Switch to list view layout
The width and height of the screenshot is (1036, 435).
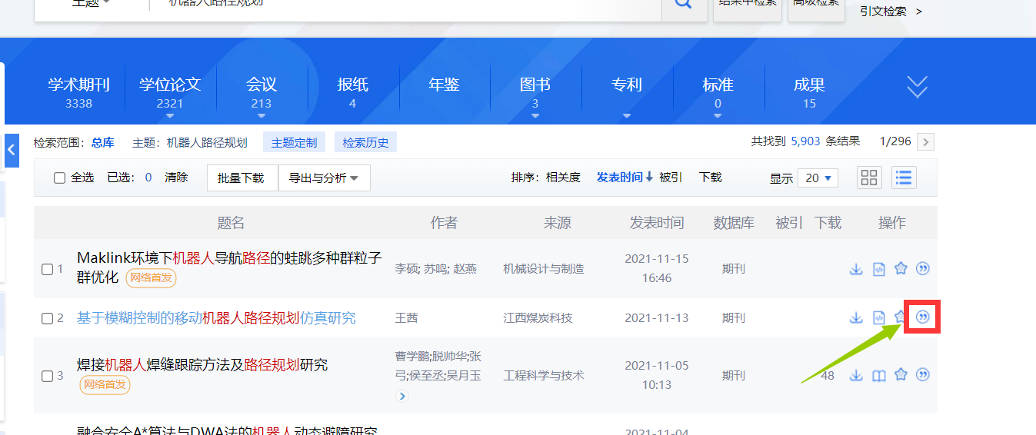point(904,178)
